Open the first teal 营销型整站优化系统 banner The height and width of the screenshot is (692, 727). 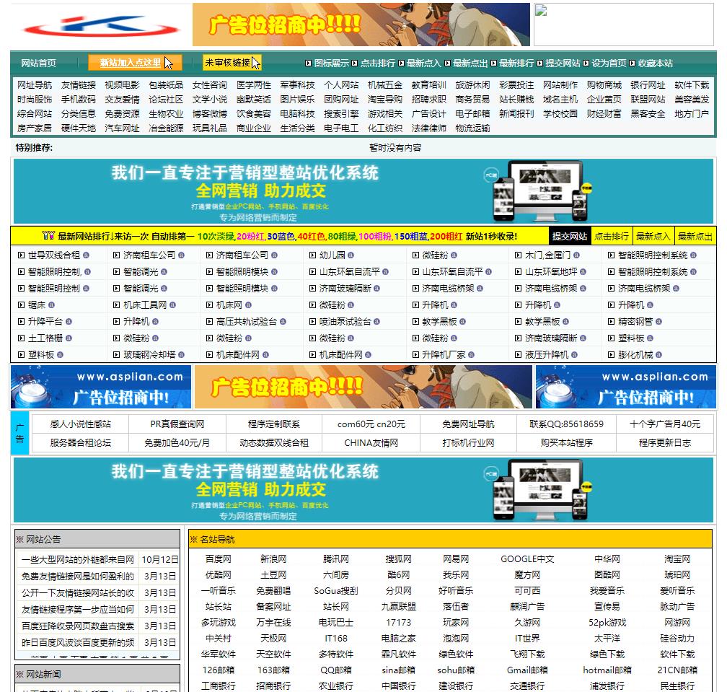pyautogui.click(x=363, y=191)
